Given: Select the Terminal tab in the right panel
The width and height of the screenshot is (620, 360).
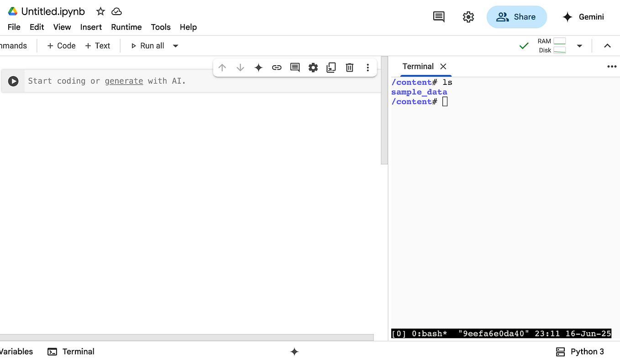Looking at the screenshot, I should (x=418, y=66).
